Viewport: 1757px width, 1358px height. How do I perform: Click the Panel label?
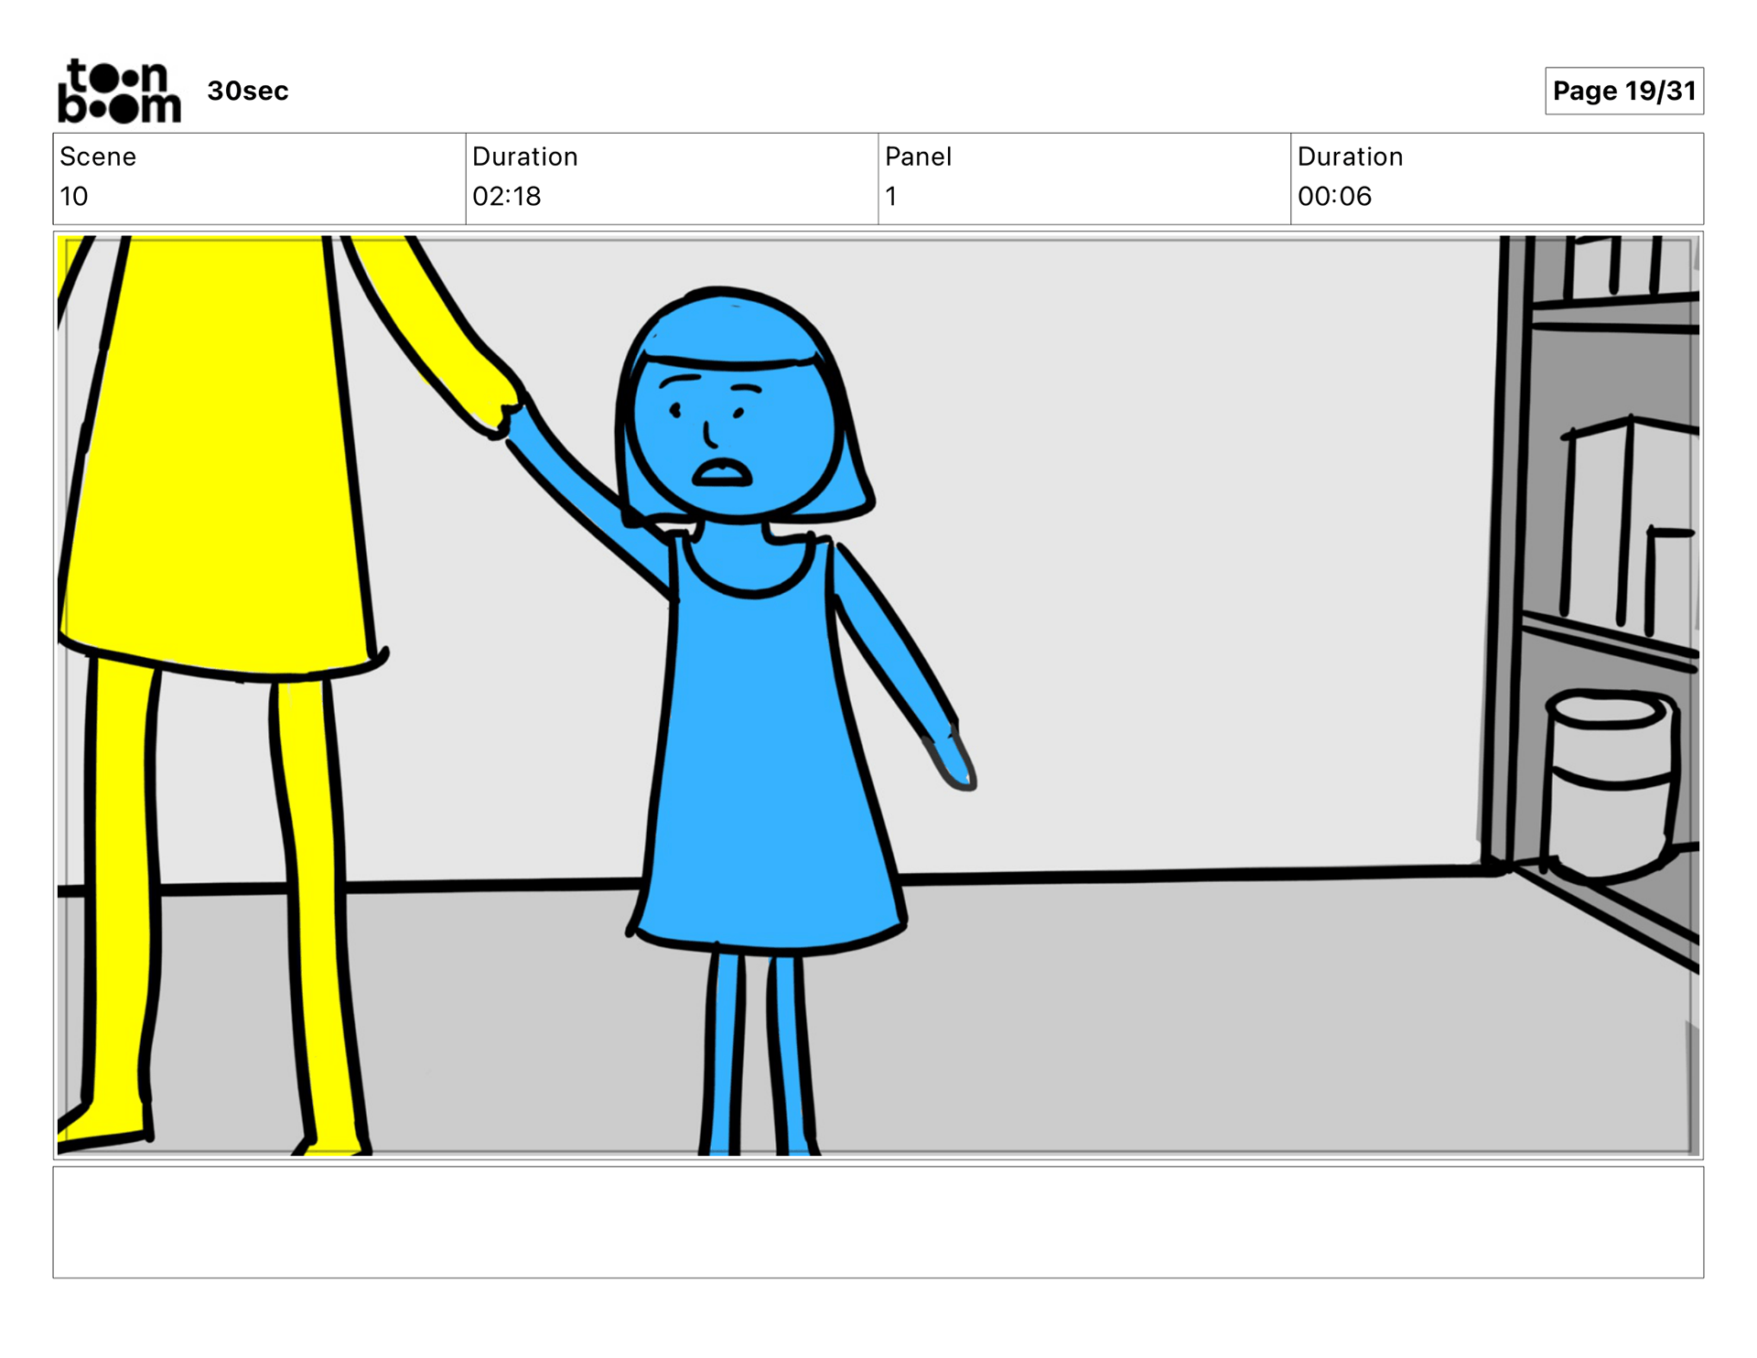tap(918, 156)
